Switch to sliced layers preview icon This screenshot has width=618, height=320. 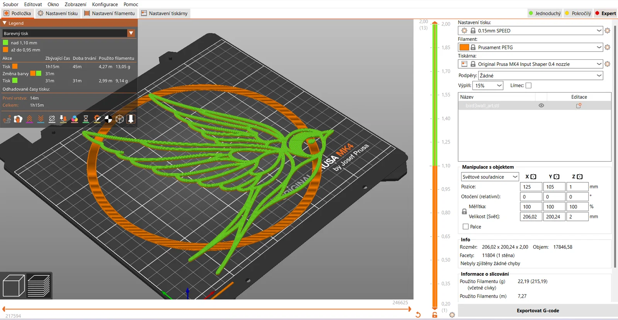click(x=39, y=286)
